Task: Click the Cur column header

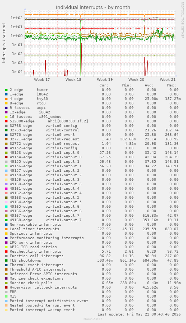Action: [104, 85]
